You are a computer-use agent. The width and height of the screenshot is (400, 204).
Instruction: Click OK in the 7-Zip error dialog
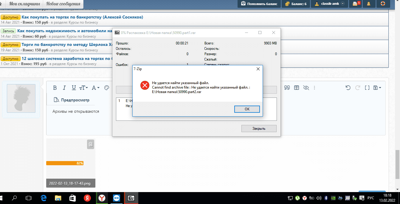(247, 109)
